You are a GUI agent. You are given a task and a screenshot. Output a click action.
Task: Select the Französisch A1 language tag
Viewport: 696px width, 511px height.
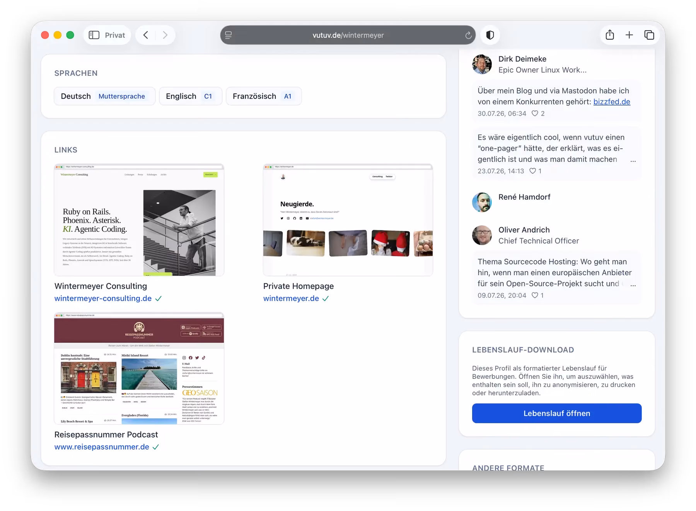pyautogui.click(x=264, y=96)
